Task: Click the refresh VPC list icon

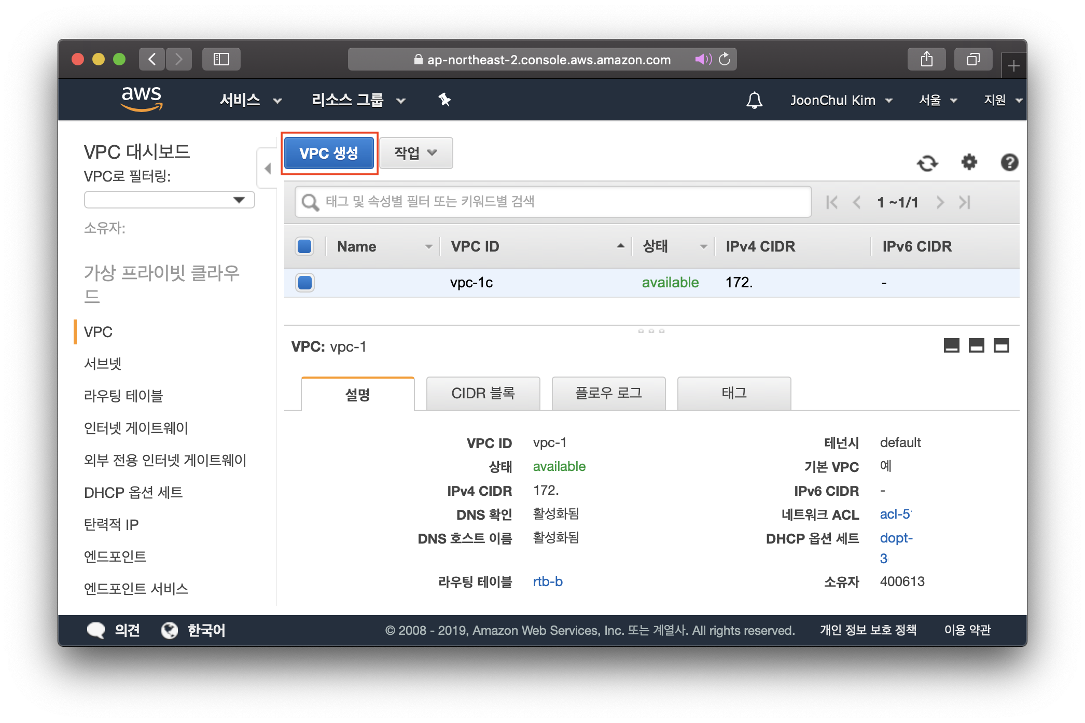Action: click(927, 163)
